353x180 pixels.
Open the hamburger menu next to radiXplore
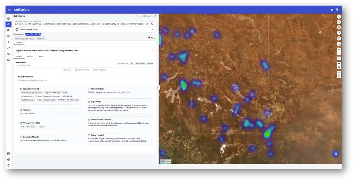(x=9, y=10)
